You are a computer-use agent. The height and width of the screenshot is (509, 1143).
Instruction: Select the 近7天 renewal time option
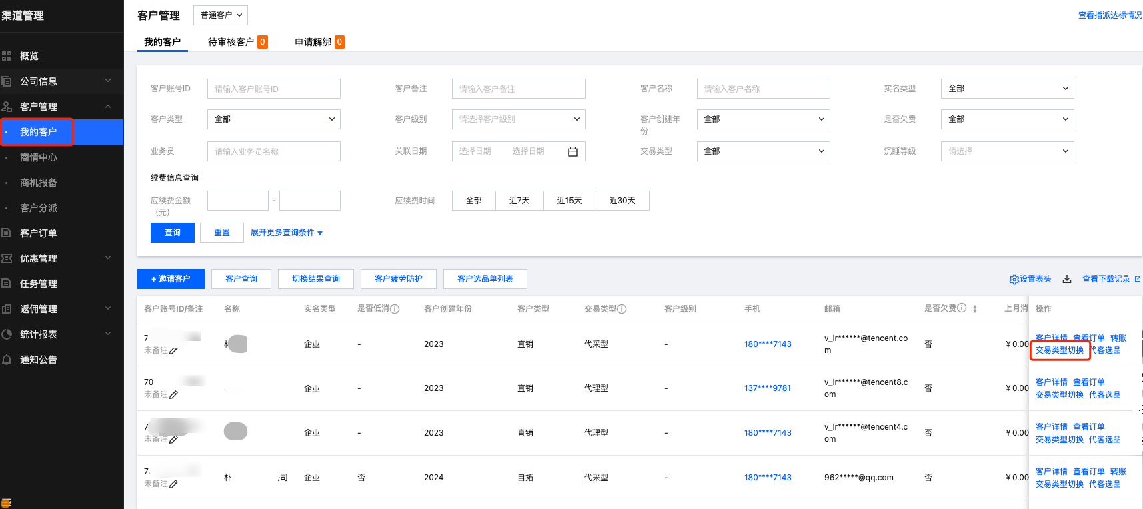point(519,201)
